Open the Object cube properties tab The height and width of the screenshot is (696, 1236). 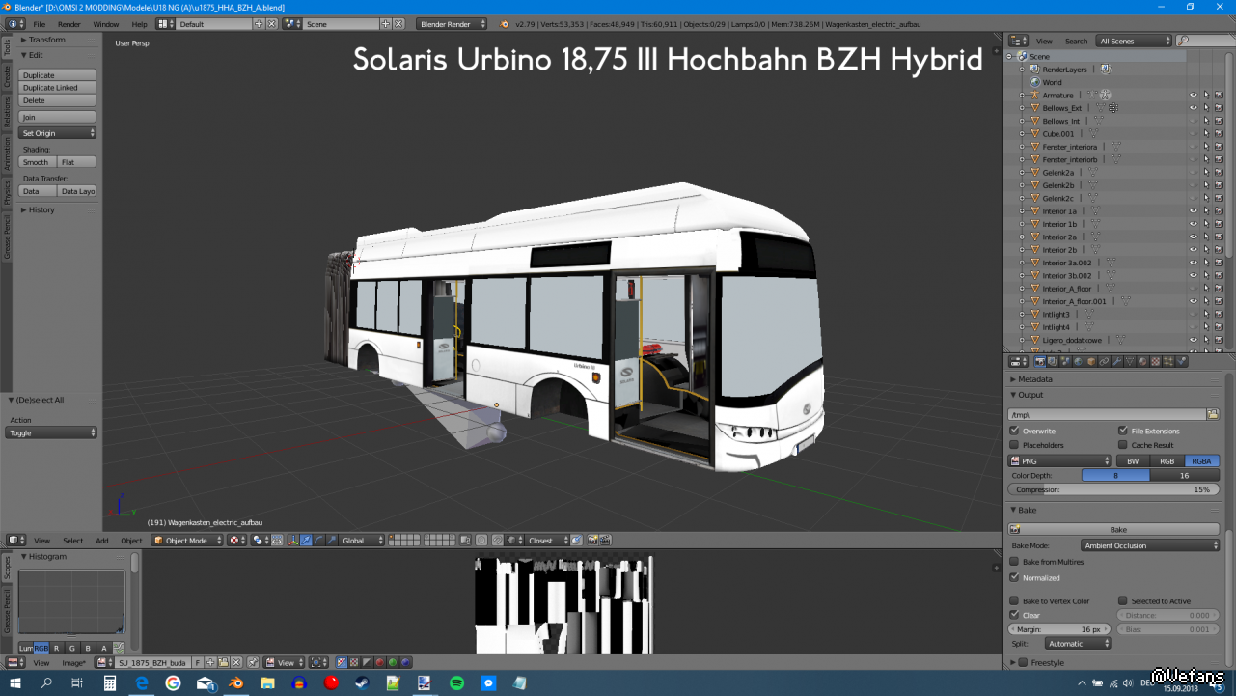coord(1090,361)
